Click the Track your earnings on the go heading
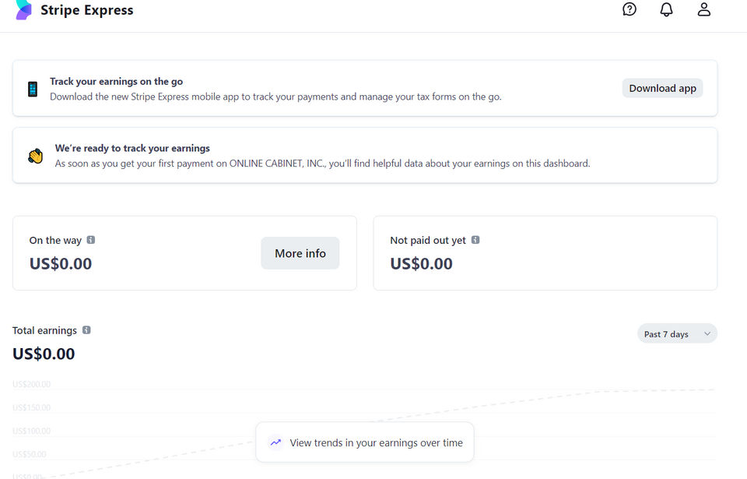 pyautogui.click(x=117, y=81)
